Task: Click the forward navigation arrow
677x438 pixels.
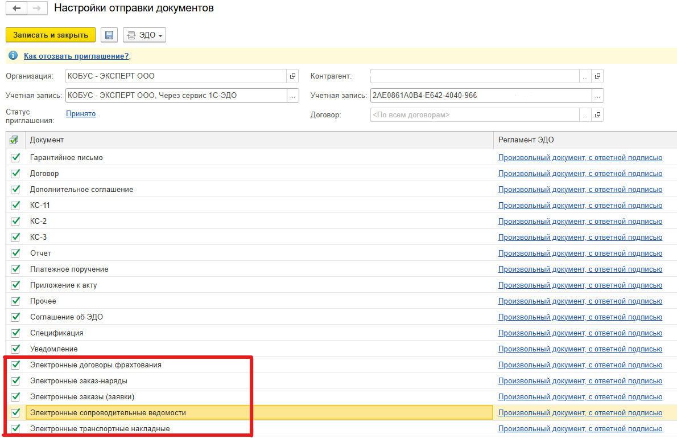Action: 36,9
